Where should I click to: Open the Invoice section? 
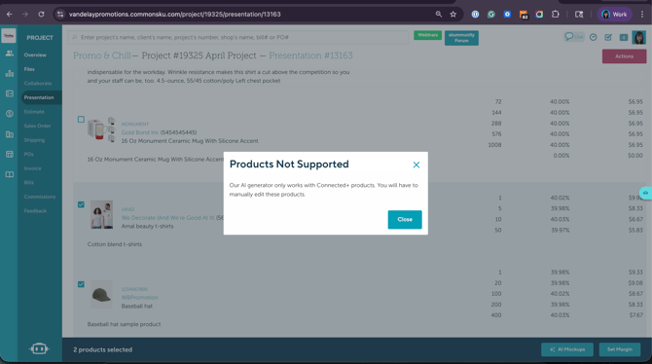tap(32, 168)
